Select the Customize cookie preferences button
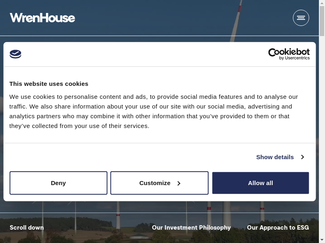The image size is (325, 243). point(155,183)
